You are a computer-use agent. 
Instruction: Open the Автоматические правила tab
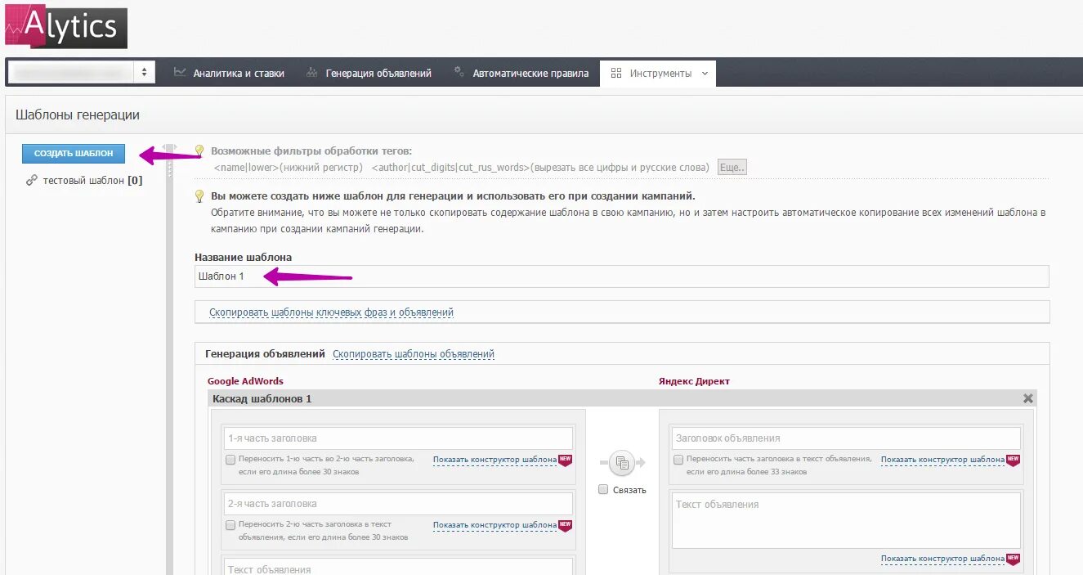click(x=521, y=73)
